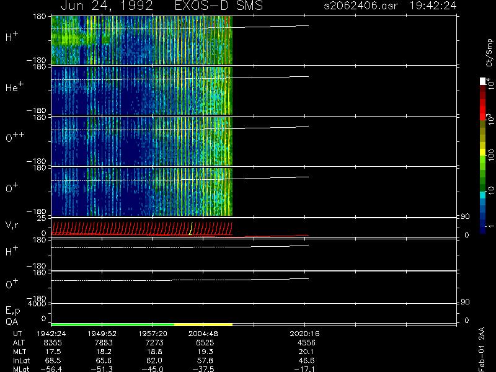
Task: Click the 'MLT' row label
Action: (19, 352)
